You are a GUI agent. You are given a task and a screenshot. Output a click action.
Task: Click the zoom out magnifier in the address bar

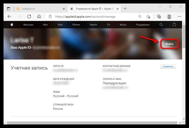click(140, 17)
